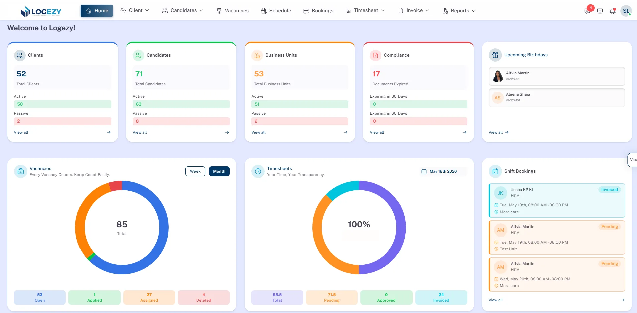Open the chat messages icon with badge
Viewport: 637px width, 313px height.
point(587,11)
